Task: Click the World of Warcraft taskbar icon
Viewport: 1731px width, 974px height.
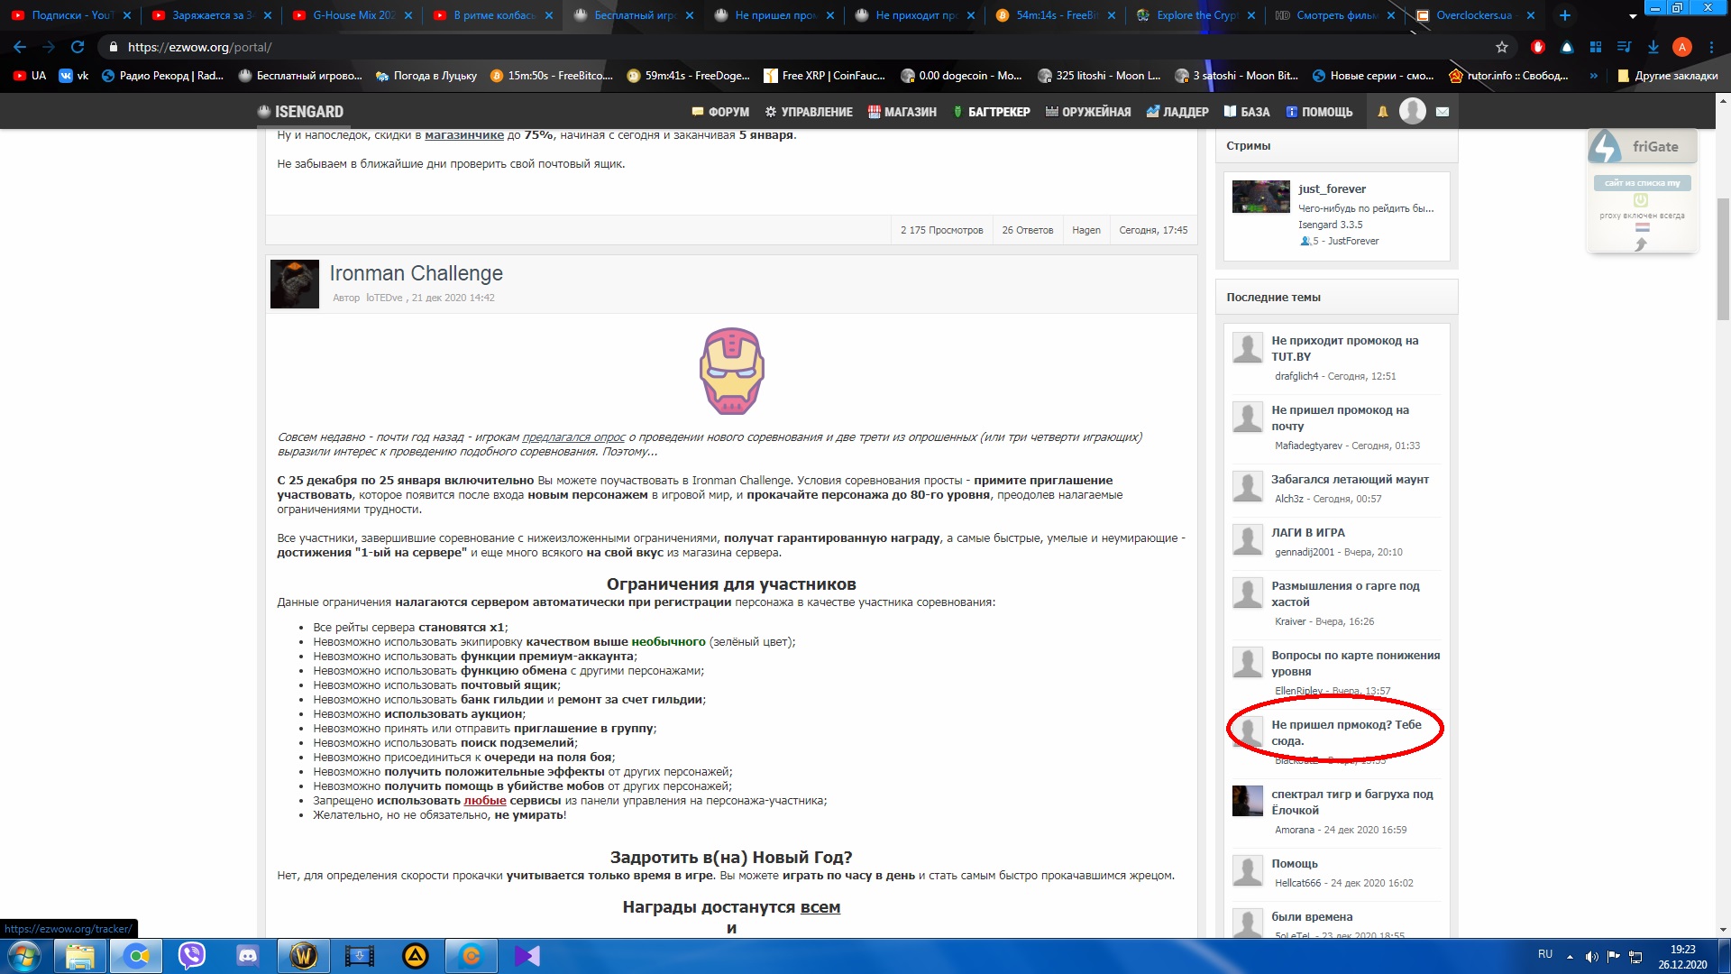Action: [303, 955]
